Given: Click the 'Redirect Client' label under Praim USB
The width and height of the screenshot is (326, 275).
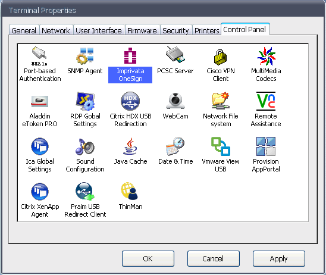Looking at the screenshot, I should tap(85, 214).
